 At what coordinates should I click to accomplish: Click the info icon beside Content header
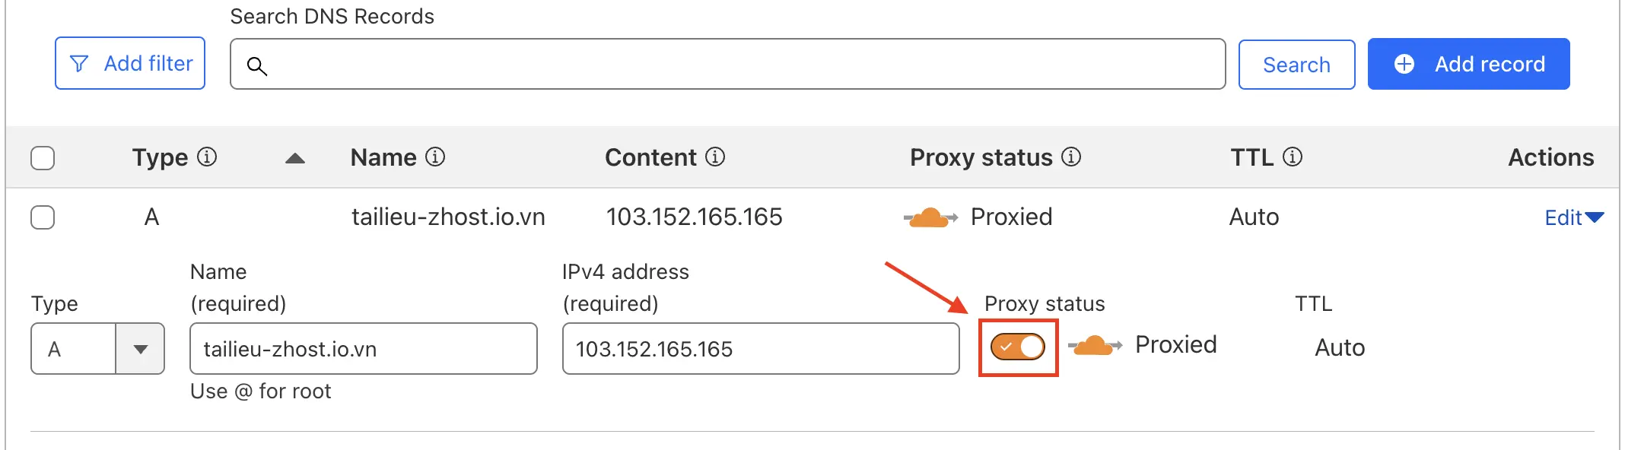tap(715, 157)
